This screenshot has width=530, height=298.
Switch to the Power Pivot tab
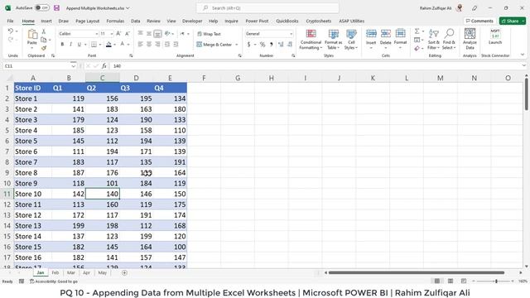tap(257, 21)
